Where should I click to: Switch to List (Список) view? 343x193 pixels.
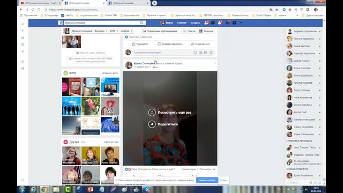(189, 31)
